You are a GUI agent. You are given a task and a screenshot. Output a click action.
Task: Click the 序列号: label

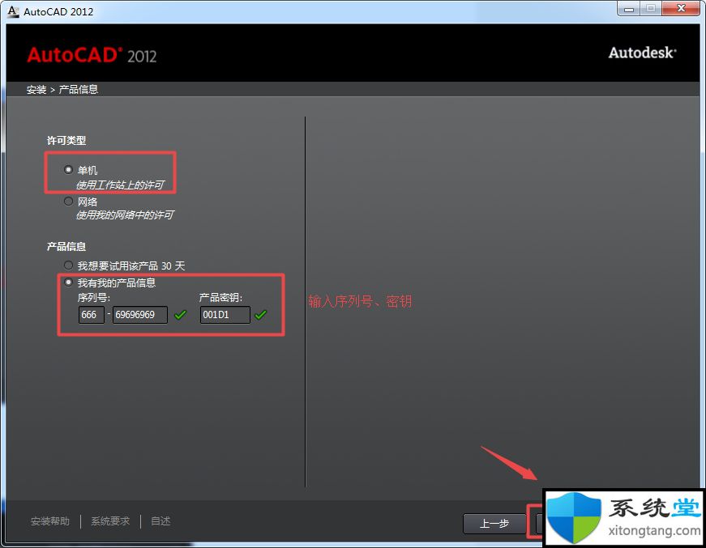point(94,298)
